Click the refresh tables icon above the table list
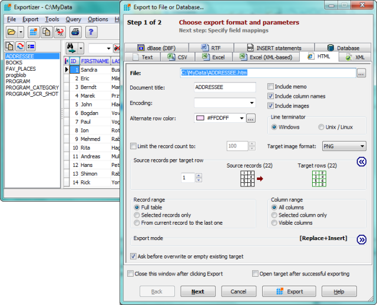The height and width of the screenshot is (305, 377). tap(20, 47)
